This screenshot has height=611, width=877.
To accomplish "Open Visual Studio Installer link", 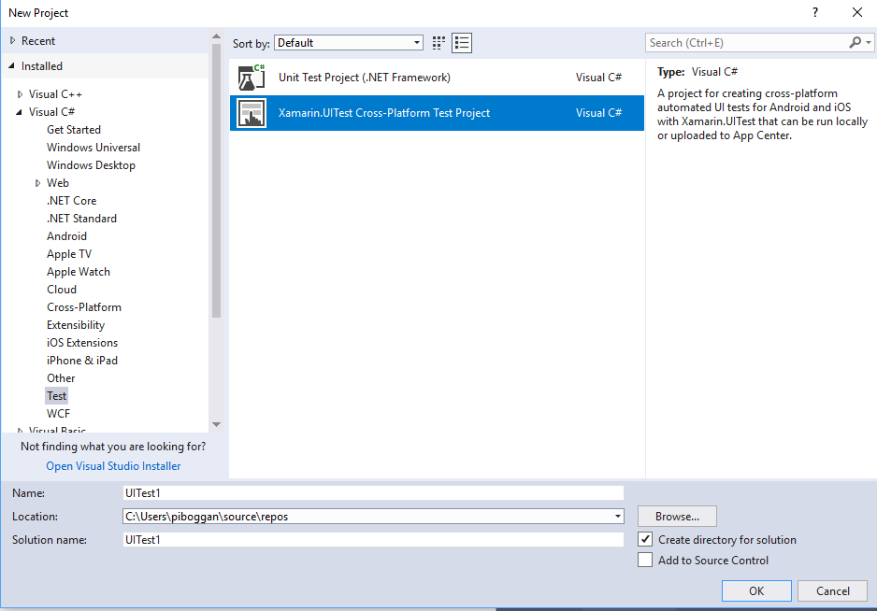I will [x=113, y=466].
